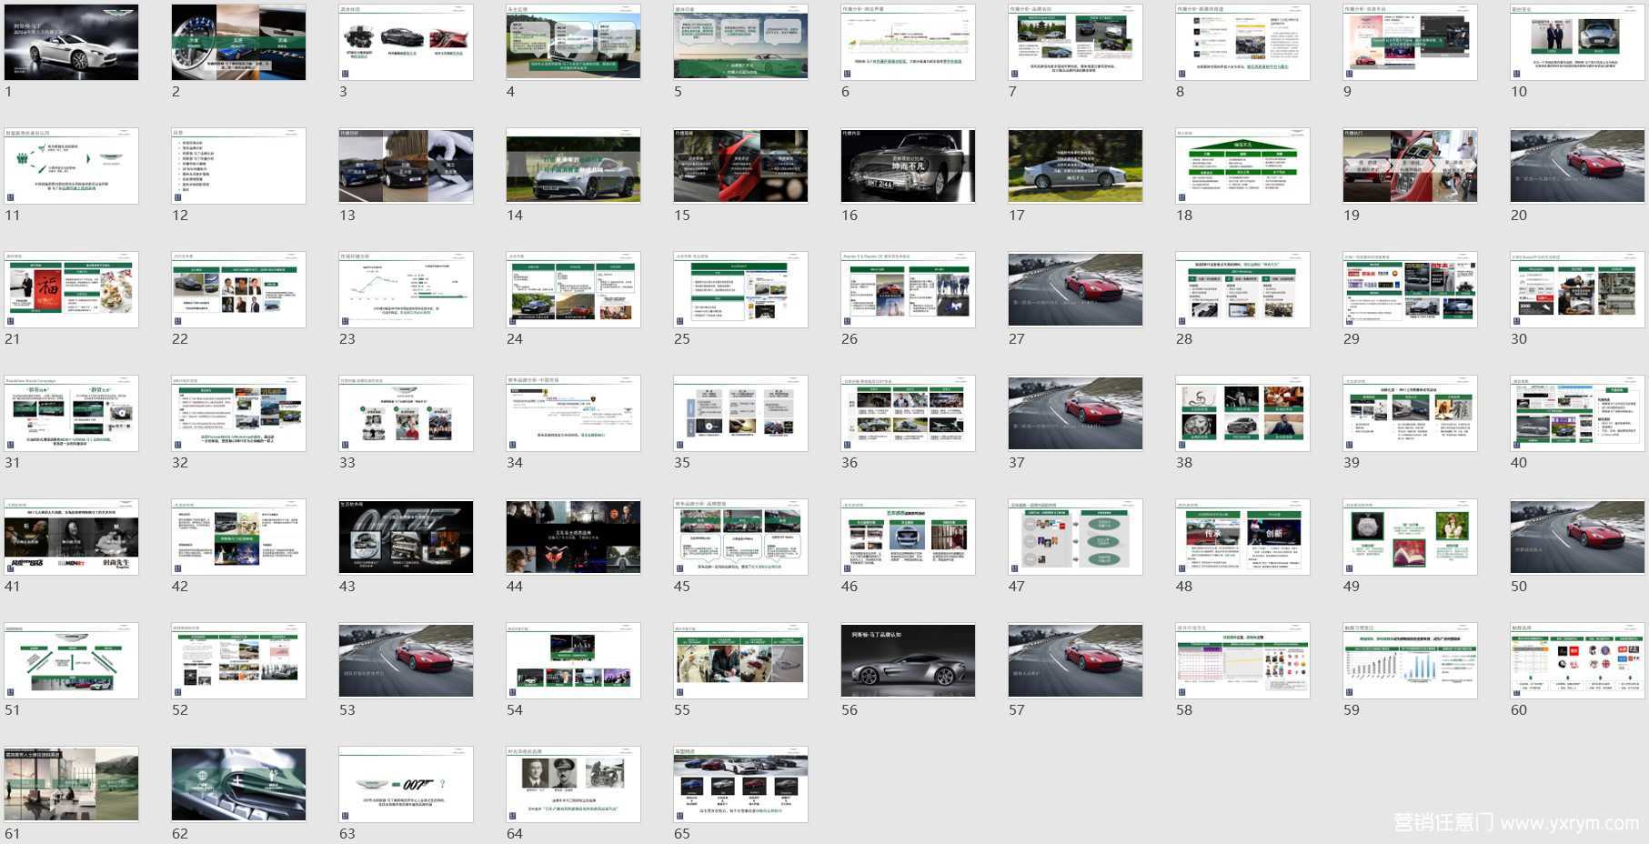
Task: Choose slide 17 showing car on green grass
Action: pos(1075,166)
